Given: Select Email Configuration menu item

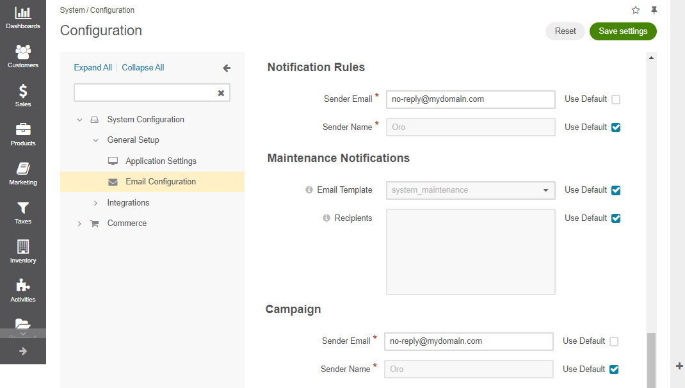Looking at the screenshot, I should [x=160, y=182].
